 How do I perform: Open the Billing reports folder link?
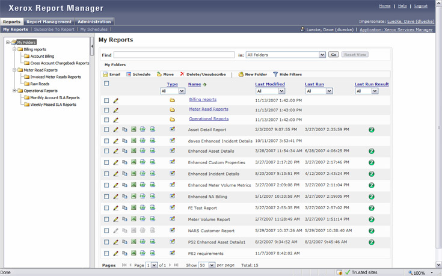pyautogui.click(x=203, y=100)
